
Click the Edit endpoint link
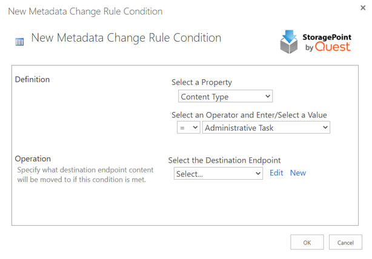(276, 173)
